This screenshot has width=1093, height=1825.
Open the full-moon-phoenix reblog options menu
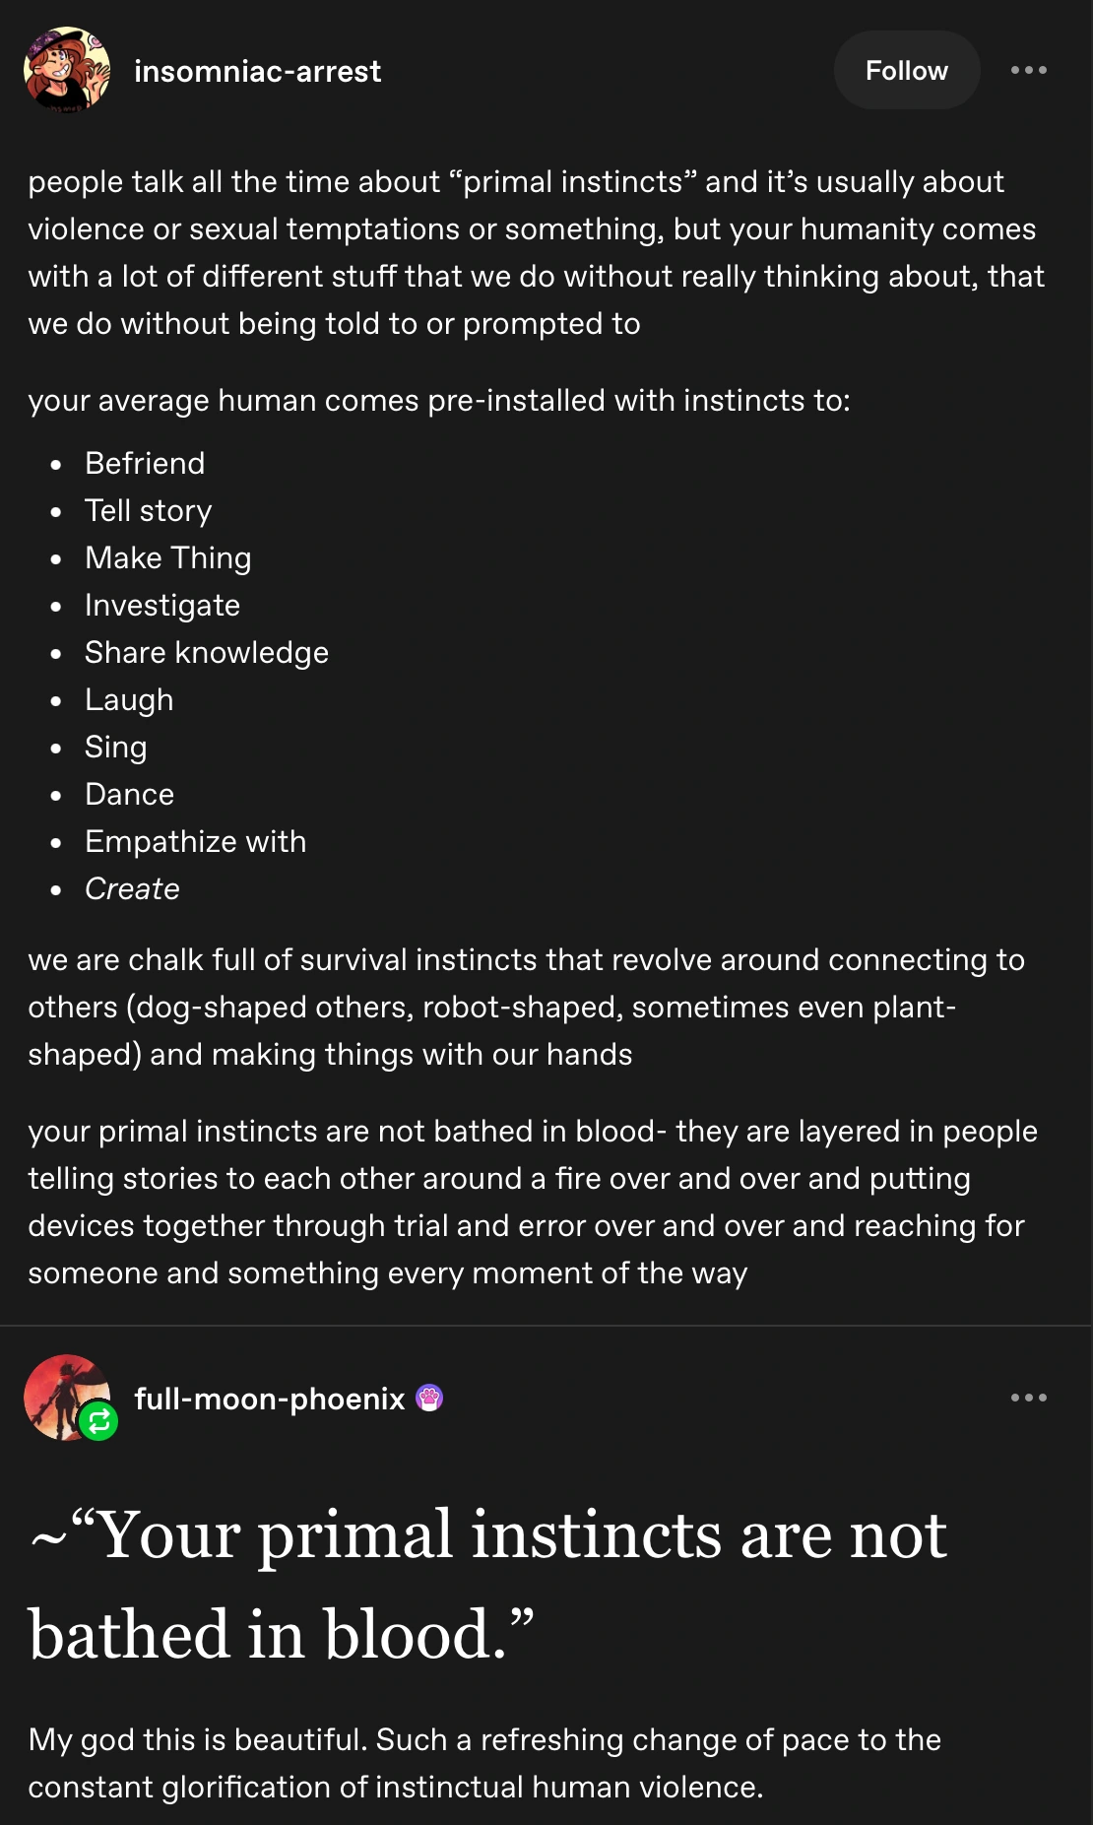coord(1028,1398)
